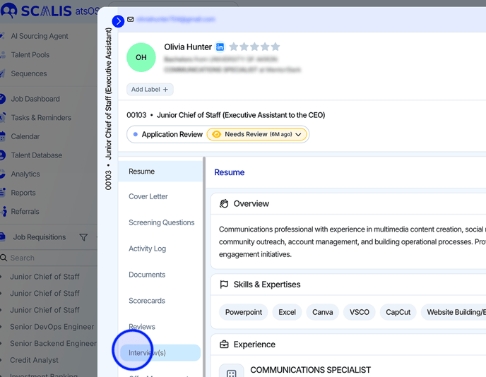Screen dimensions: 486x377
Task: Click the Experience briefcase icon
Action: [x=224, y=345]
